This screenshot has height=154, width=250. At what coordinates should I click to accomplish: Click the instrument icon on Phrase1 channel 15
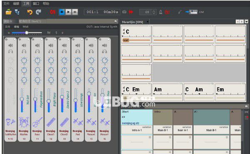pos(91,122)
